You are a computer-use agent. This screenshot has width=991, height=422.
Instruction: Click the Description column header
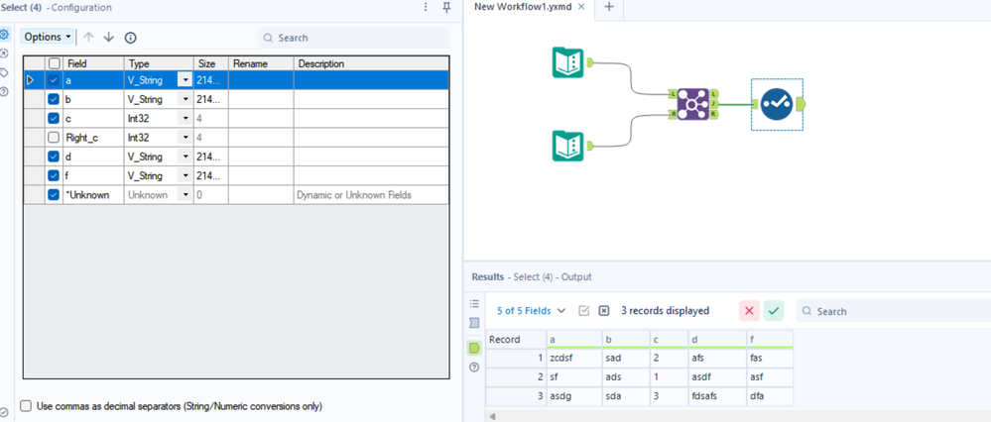[x=371, y=63]
